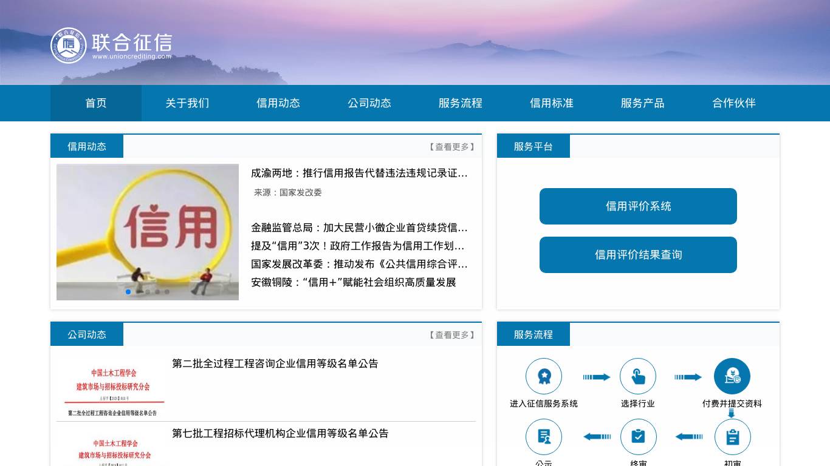Click 查看更多 in 公司动态 panel
830x466 pixels.
pos(451,335)
